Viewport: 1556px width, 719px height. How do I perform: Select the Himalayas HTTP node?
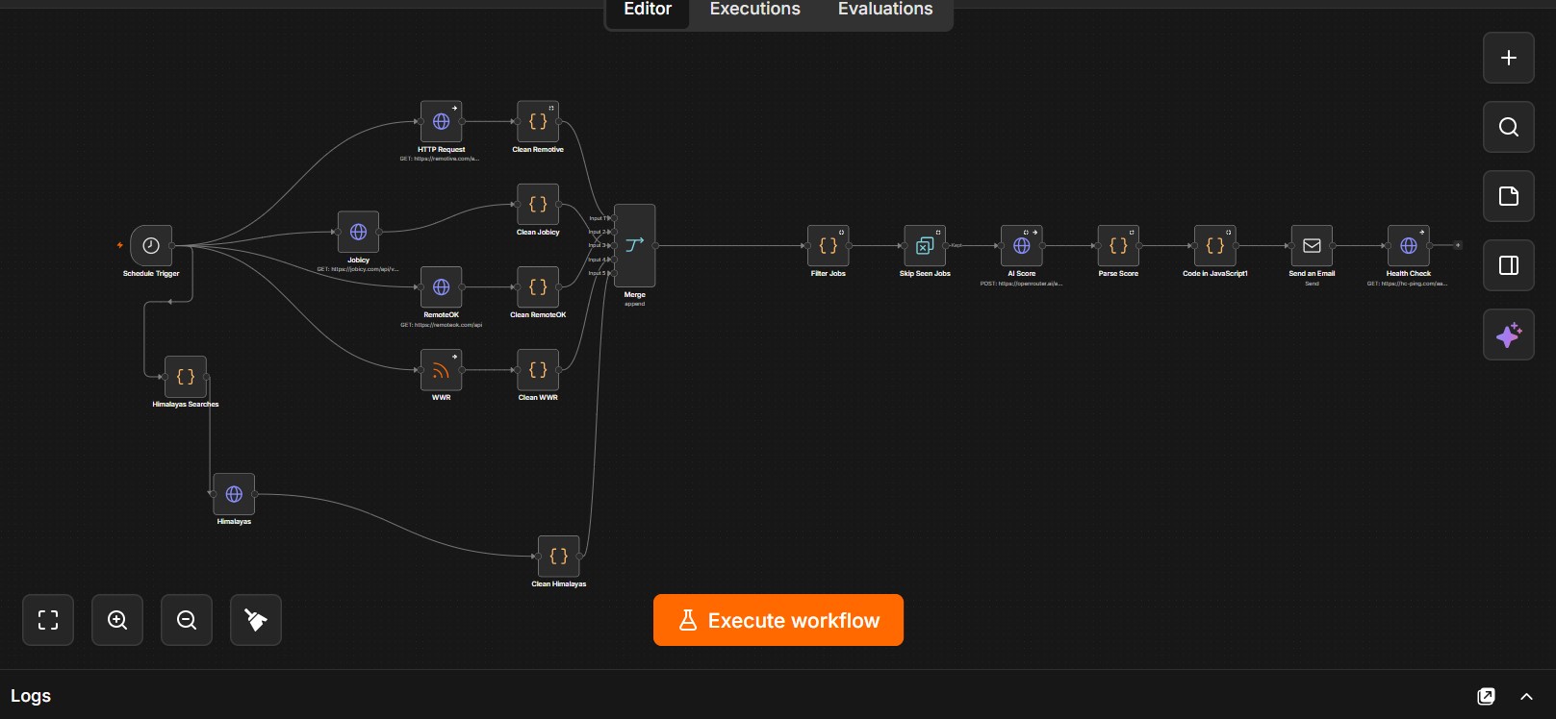pyautogui.click(x=234, y=494)
